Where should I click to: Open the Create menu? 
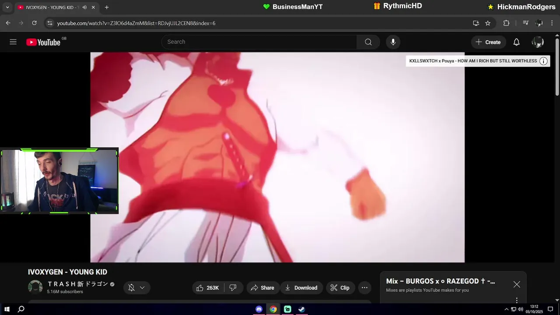click(x=488, y=42)
